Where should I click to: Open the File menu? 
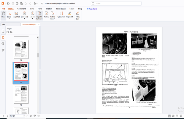(3, 9)
